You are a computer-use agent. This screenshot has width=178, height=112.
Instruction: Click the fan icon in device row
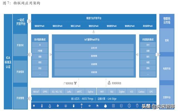click(58, 106)
